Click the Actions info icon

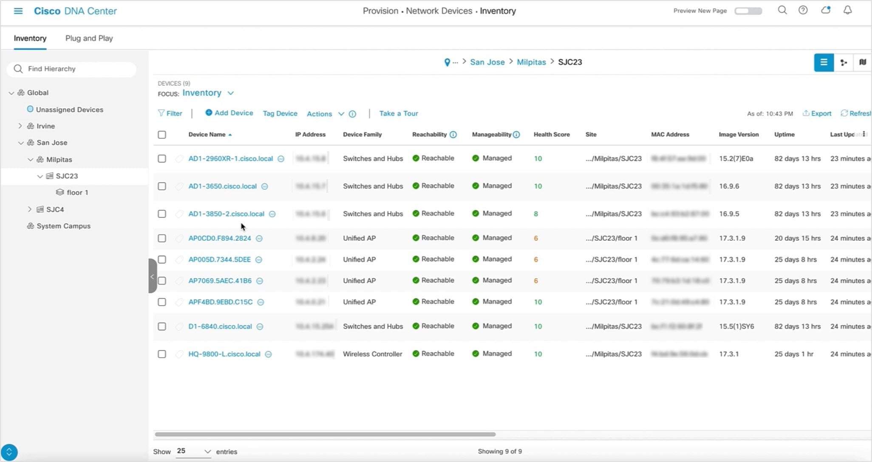click(352, 114)
